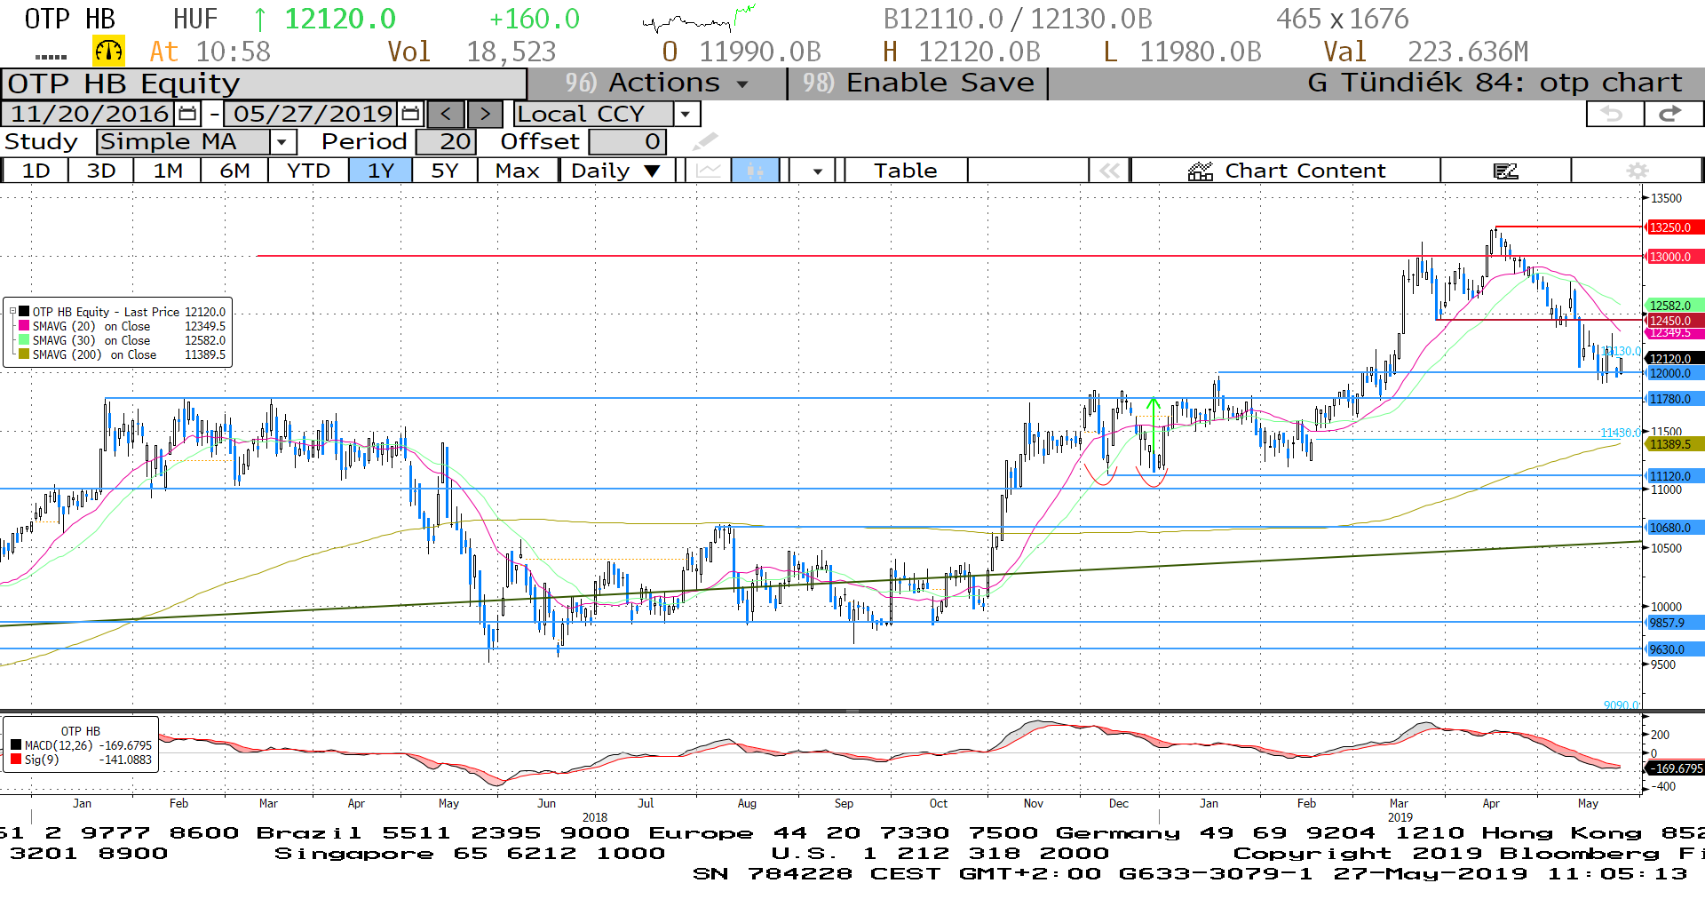Click the light green SMAVG (30) swatch
The height and width of the screenshot is (923, 1705).
pos(24,340)
